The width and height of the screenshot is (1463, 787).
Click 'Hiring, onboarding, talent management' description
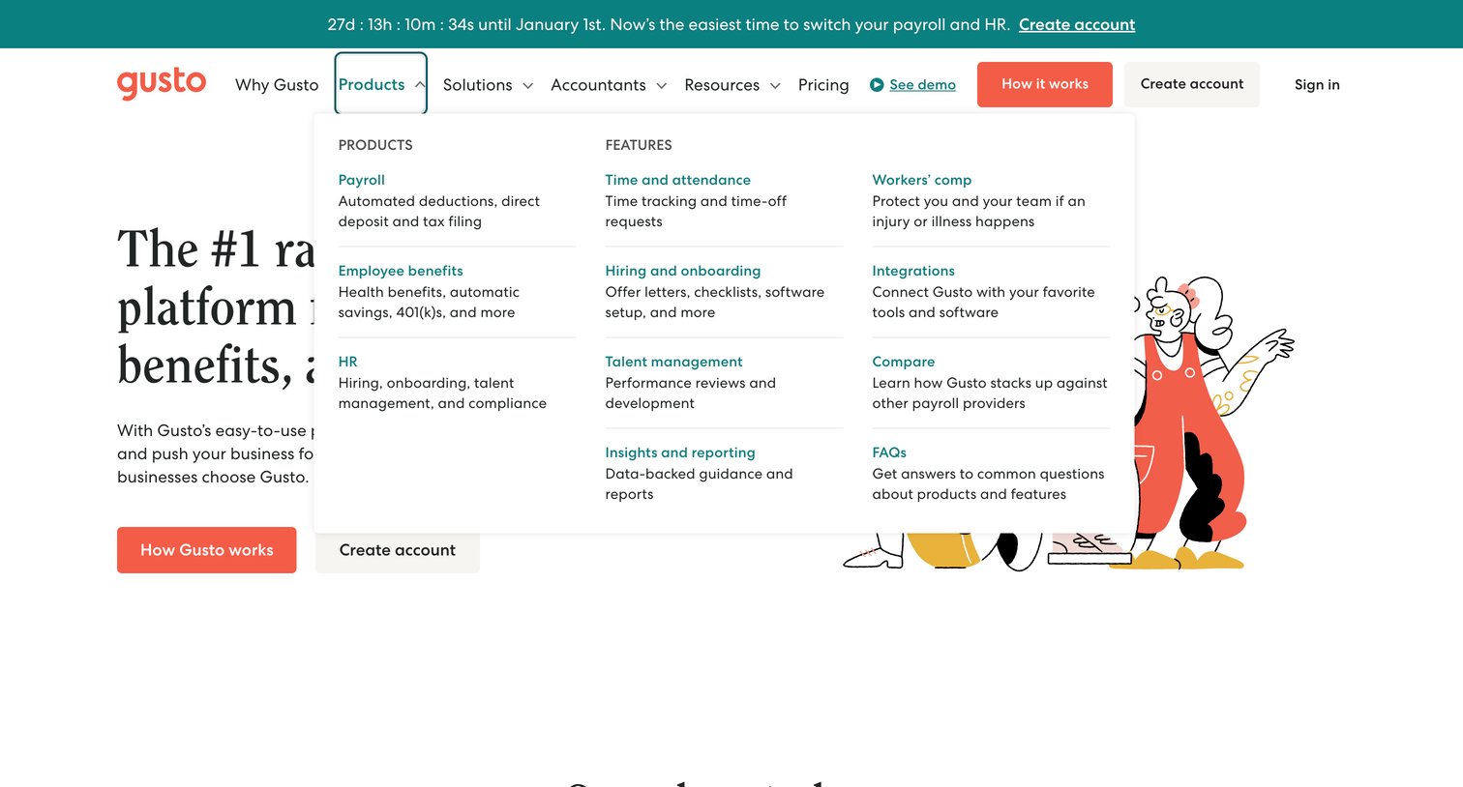[442, 393]
